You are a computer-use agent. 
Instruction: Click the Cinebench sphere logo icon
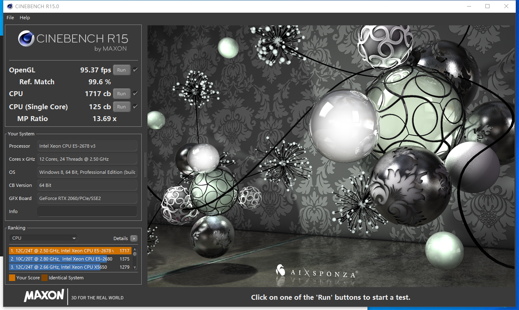26,39
